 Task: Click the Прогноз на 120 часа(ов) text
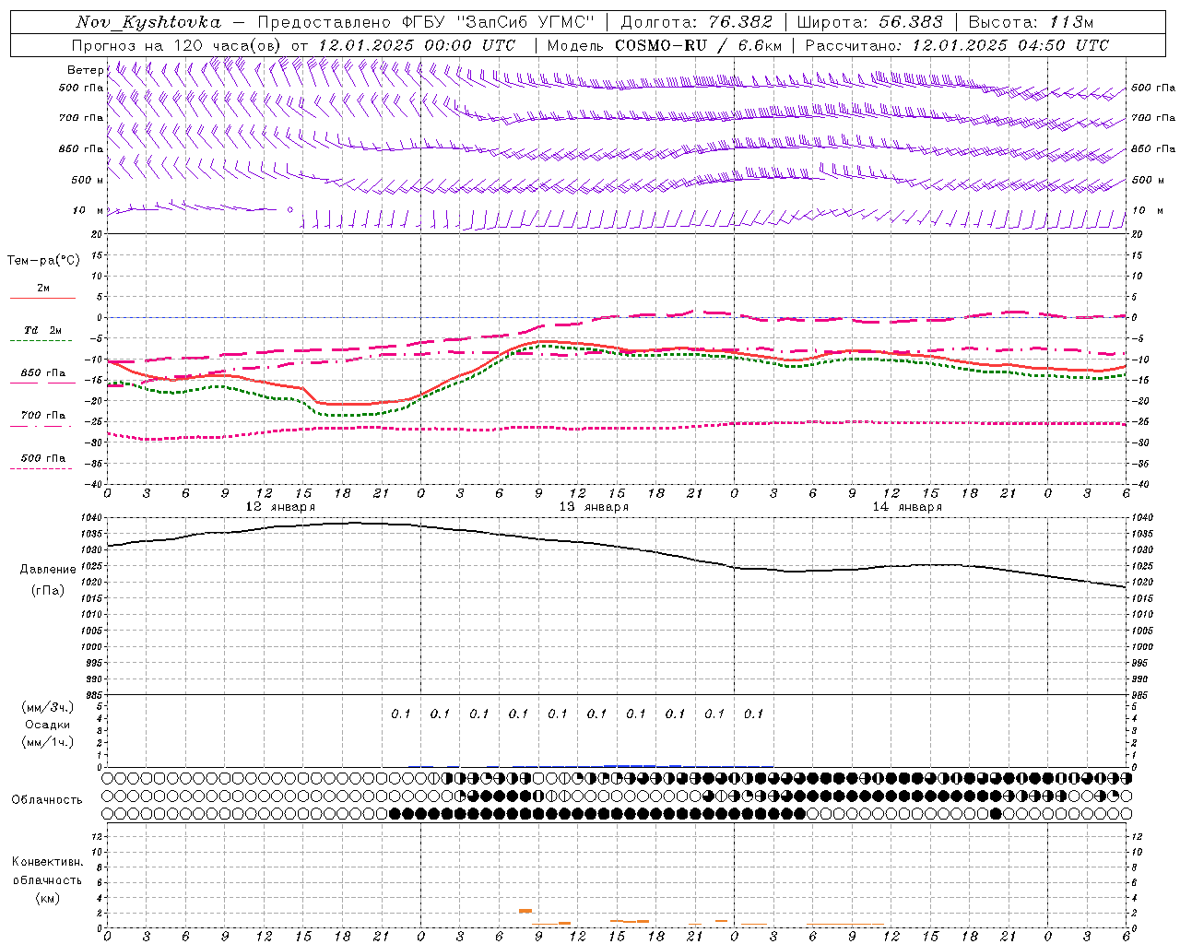pyautogui.click(x=178, y=45)
